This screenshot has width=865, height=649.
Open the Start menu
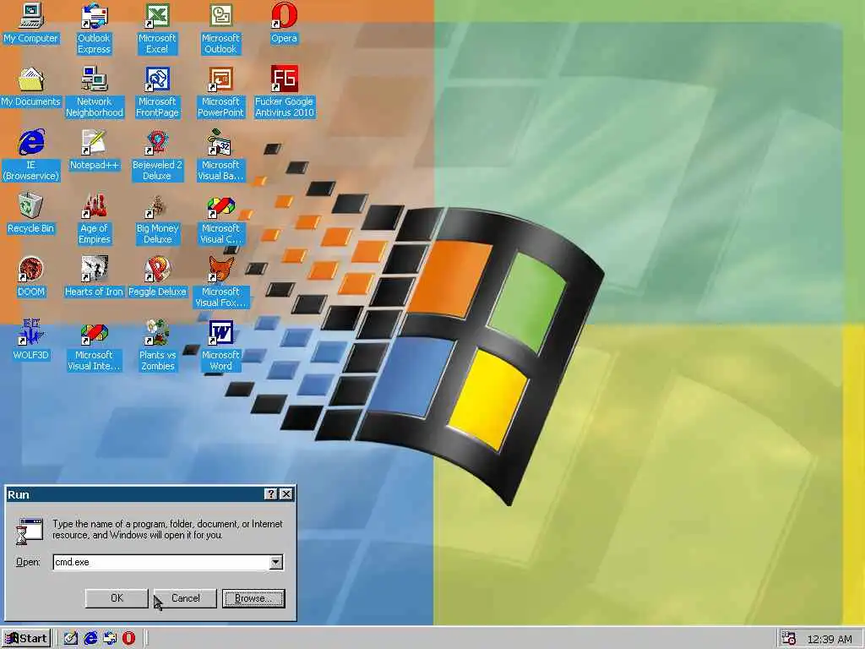26,639
